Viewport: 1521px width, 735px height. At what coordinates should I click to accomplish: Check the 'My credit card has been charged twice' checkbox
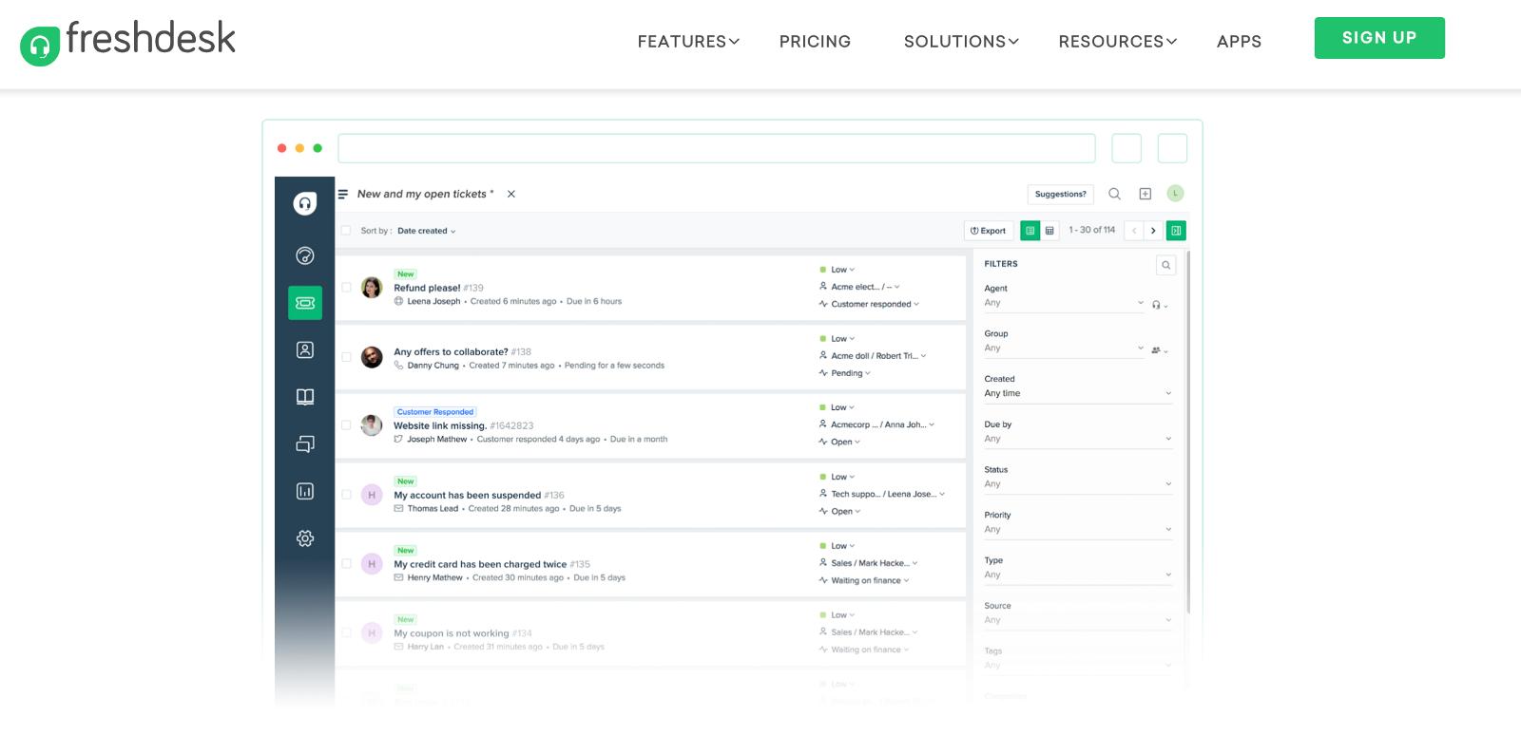346,564
